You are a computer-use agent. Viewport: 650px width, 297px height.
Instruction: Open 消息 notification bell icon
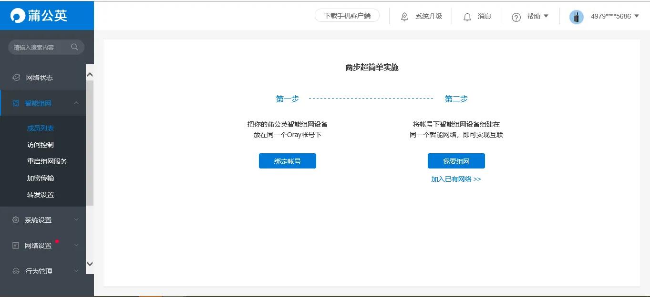coord(467,16)
